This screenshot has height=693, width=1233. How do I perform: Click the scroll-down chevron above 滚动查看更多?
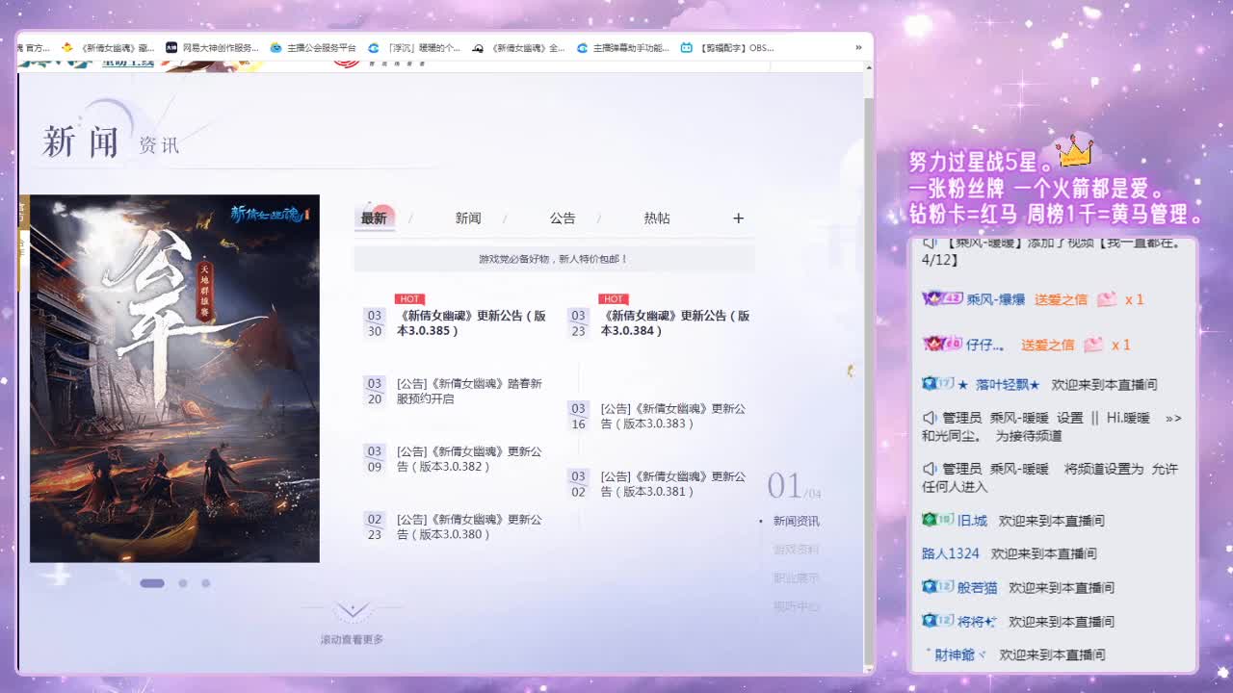point(353,610)
